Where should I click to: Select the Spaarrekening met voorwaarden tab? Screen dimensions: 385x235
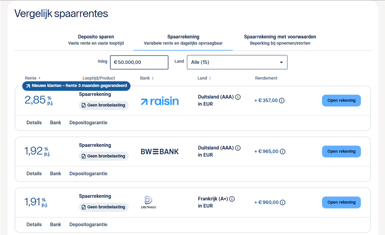click(280, 40)
